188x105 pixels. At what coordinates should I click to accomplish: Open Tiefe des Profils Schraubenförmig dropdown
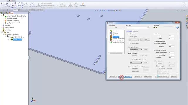pyautogui.click(x=136, y=49)
